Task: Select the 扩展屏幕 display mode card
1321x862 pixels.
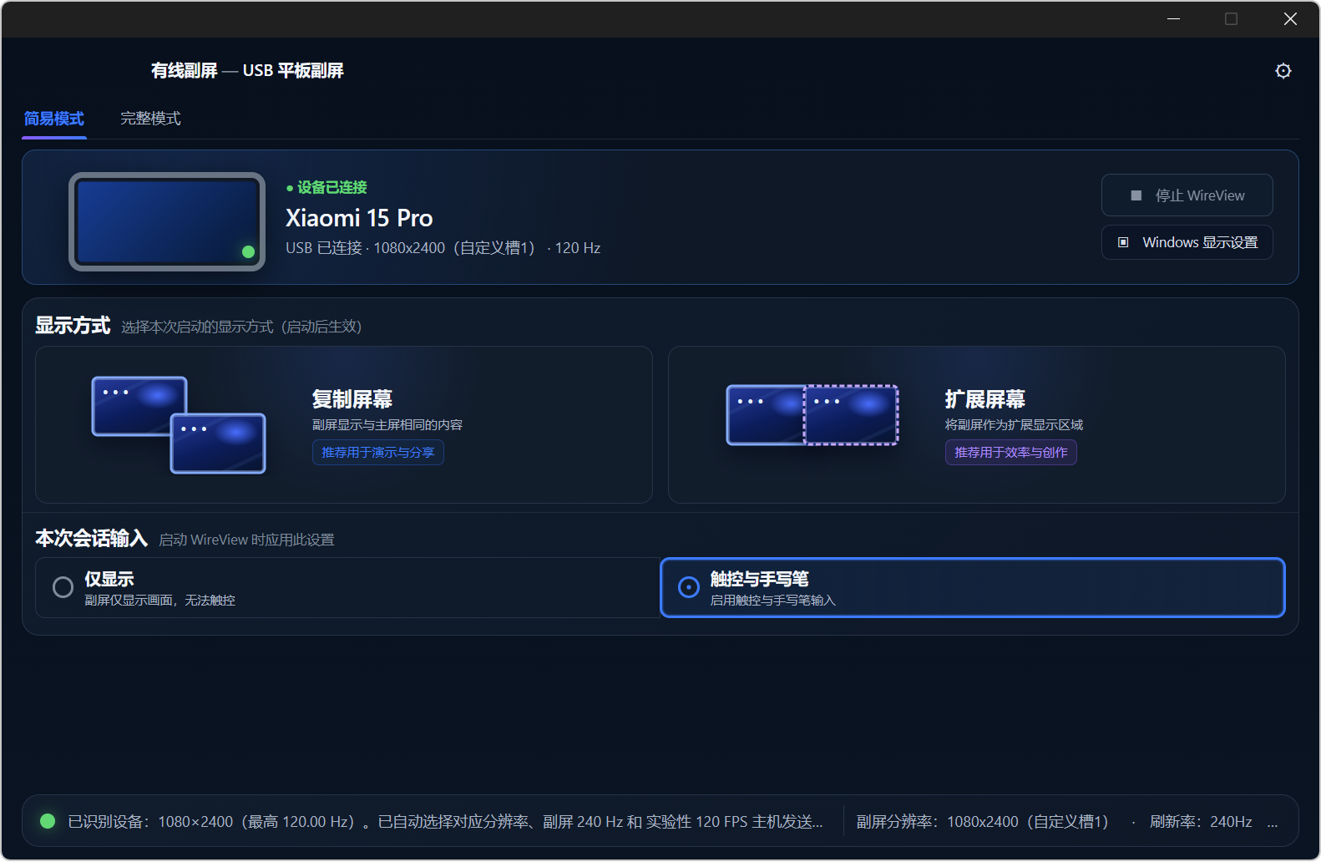Action: (976, 424)
